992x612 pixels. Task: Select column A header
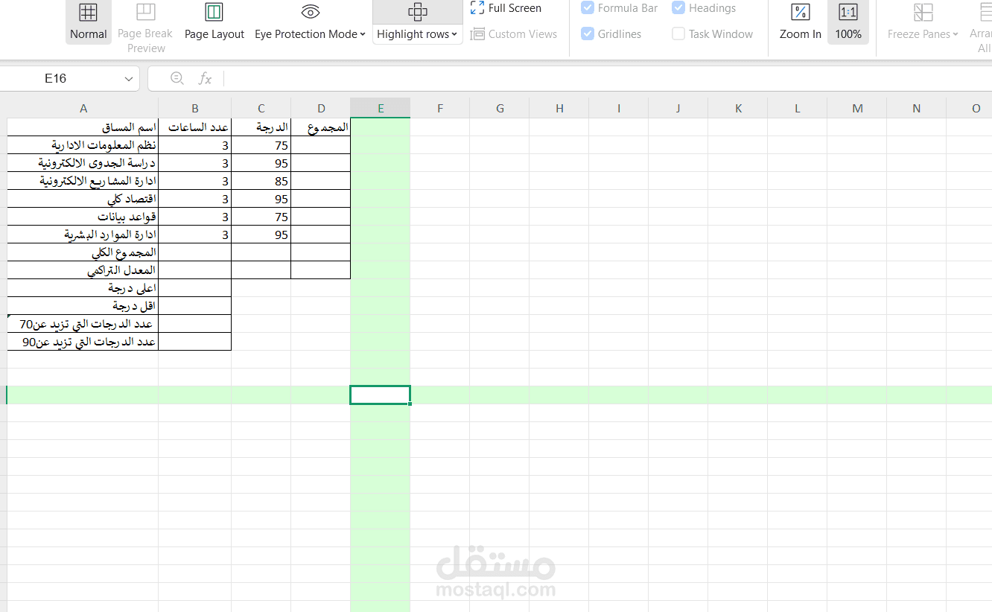tap(83, 108)
